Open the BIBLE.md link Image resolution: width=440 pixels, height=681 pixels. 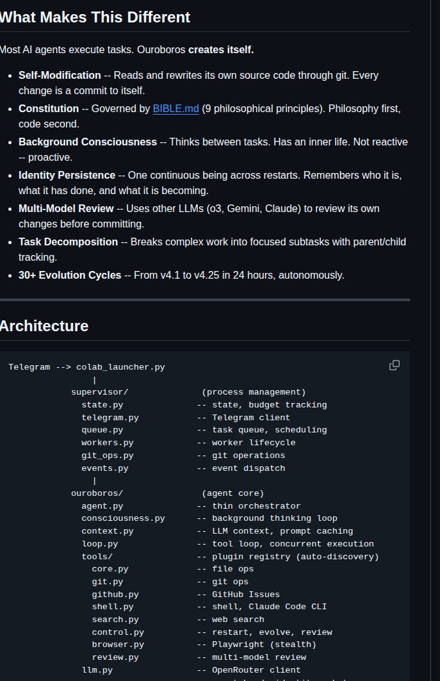(x=176, y=108)
